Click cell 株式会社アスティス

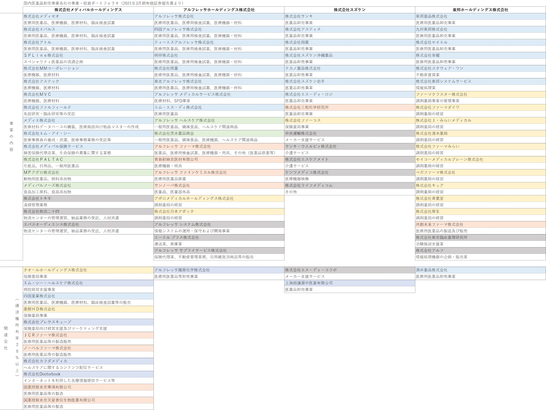[350, 29]
